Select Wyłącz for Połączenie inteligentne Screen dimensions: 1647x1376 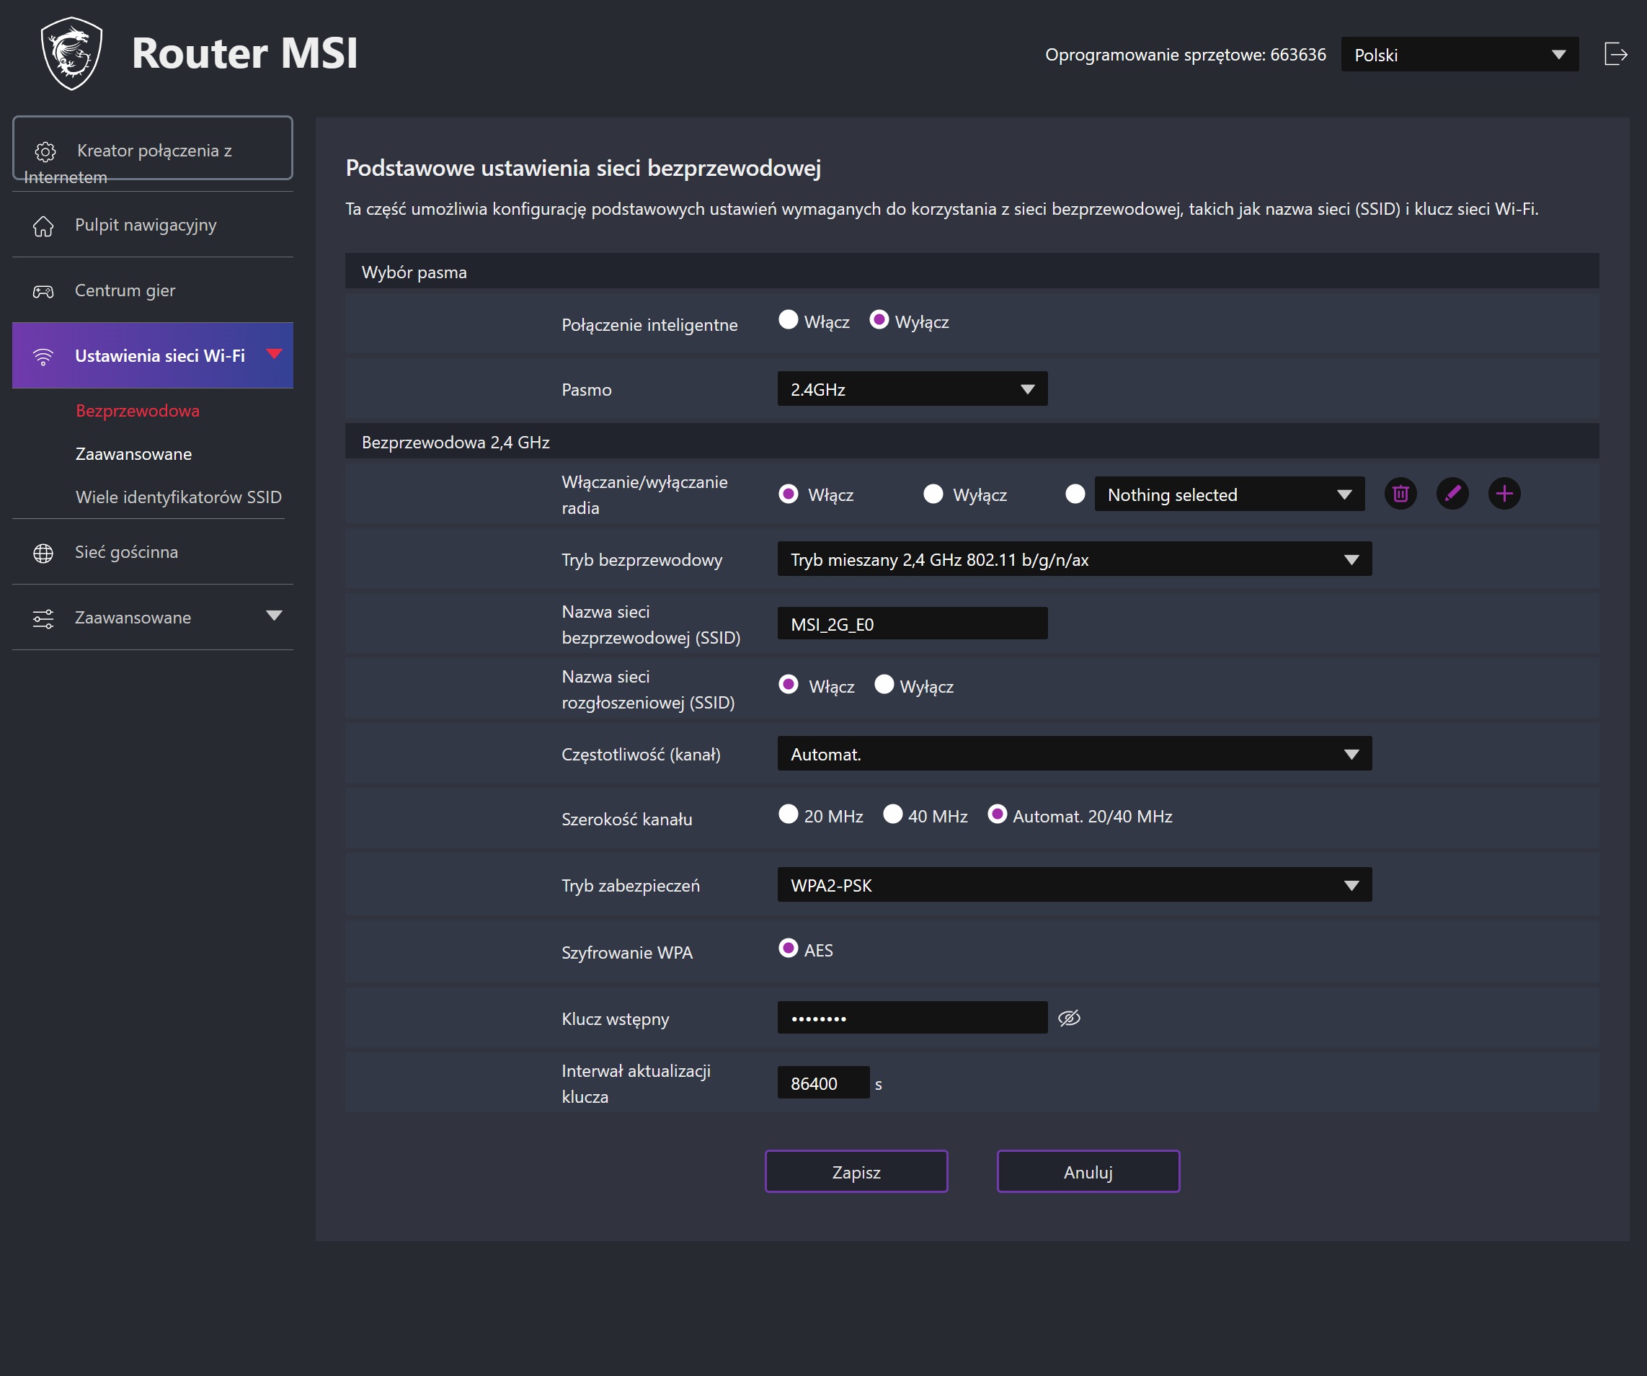(879, 320)
